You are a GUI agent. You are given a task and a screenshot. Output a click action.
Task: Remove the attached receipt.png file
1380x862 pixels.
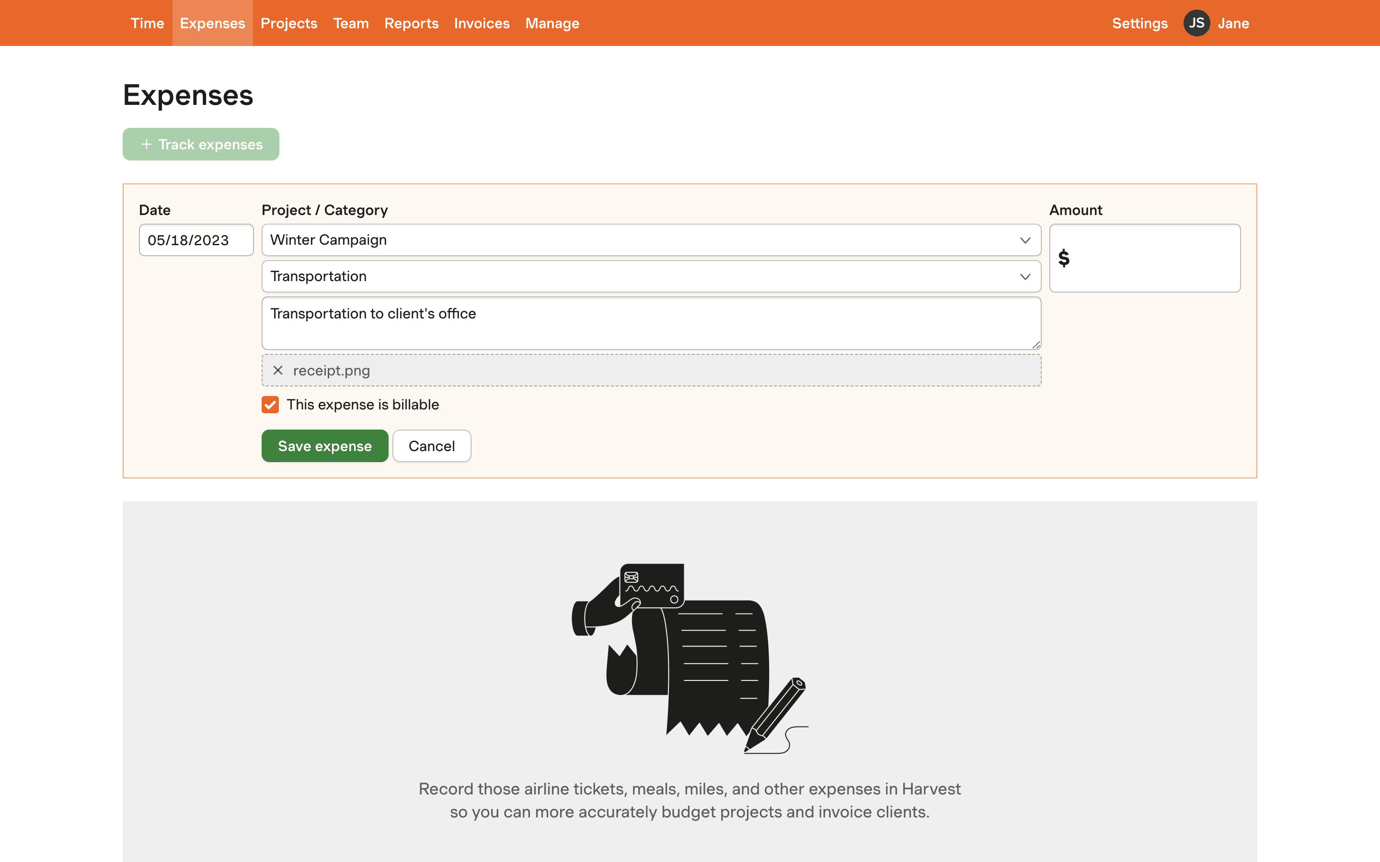pyautogui.click(x=278, y=371)
